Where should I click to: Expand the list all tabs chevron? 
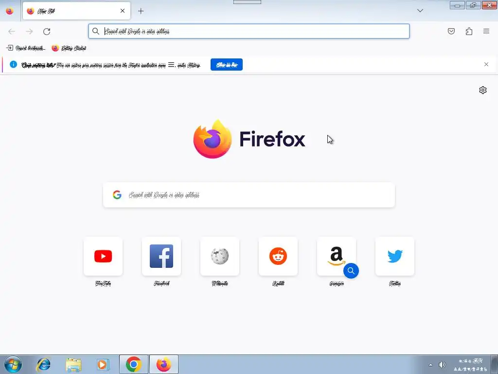coord(420,11)
